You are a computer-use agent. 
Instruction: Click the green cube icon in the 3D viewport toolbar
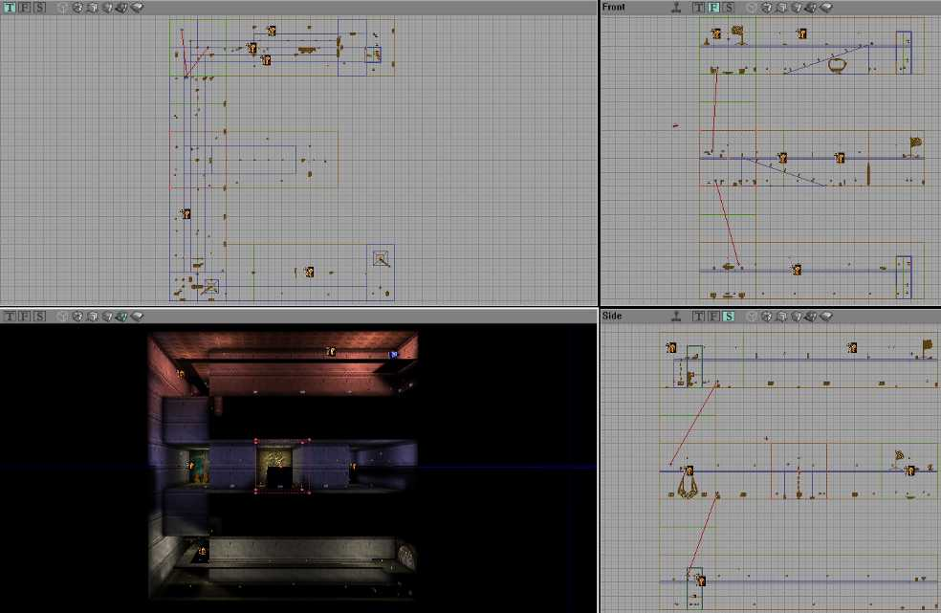(x=121, y=316)
